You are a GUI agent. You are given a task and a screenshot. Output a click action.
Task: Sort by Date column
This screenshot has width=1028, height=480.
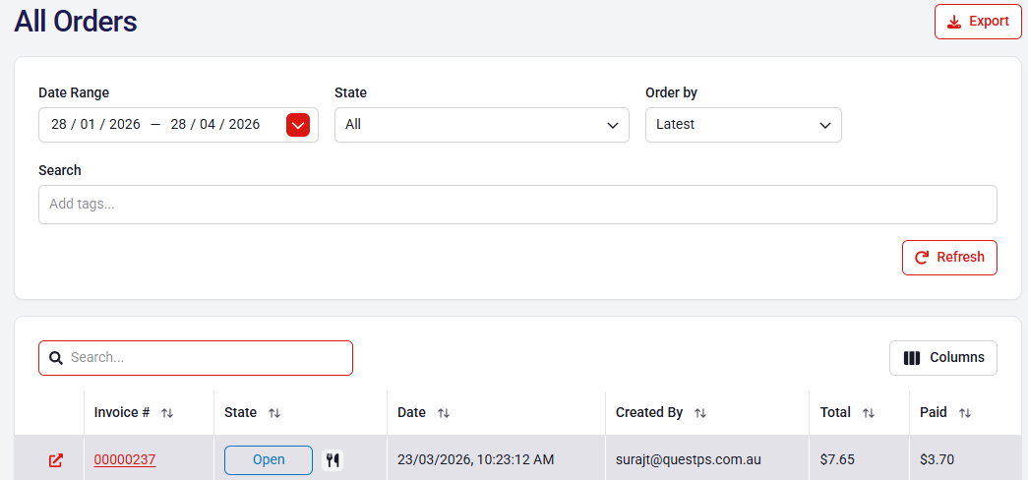pos(444,413)
